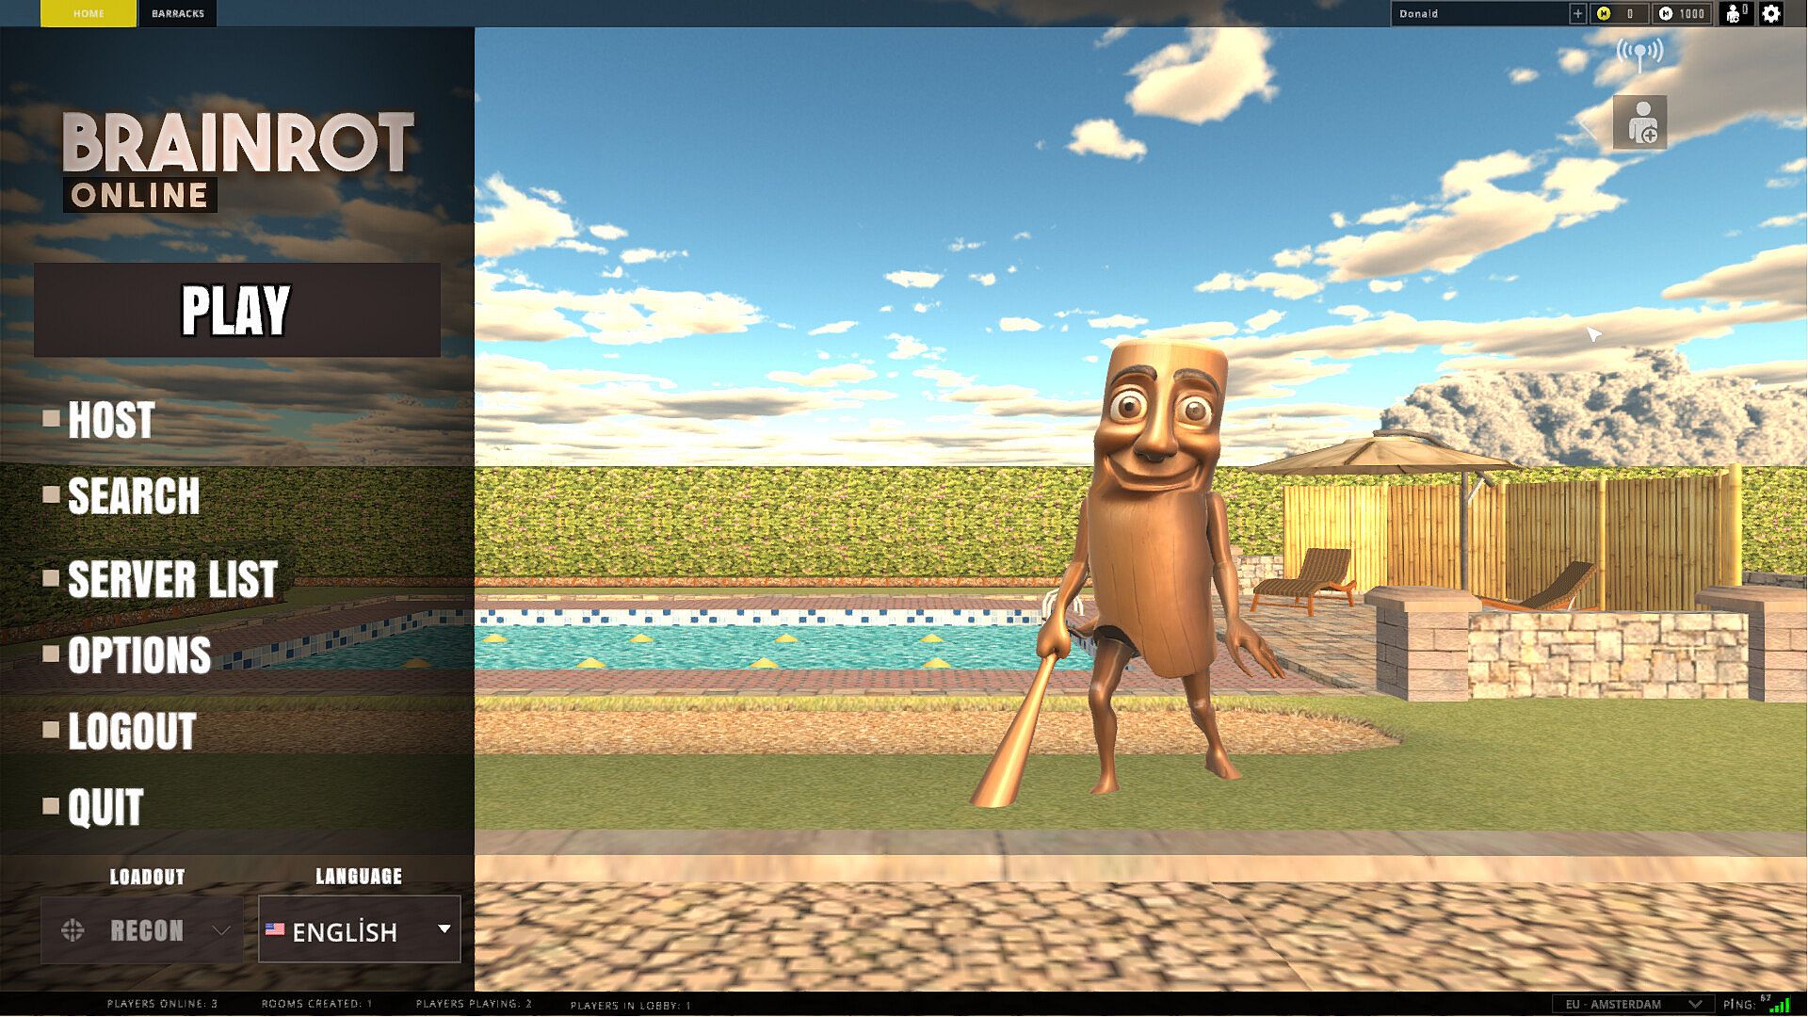1808x1017 pixels.
Task: Click Logout in the main menu
Action: 132,732
